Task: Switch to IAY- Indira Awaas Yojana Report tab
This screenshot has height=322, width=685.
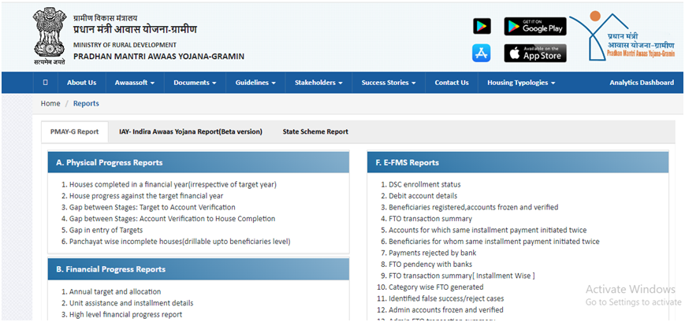Action: (x=191, y=131)
